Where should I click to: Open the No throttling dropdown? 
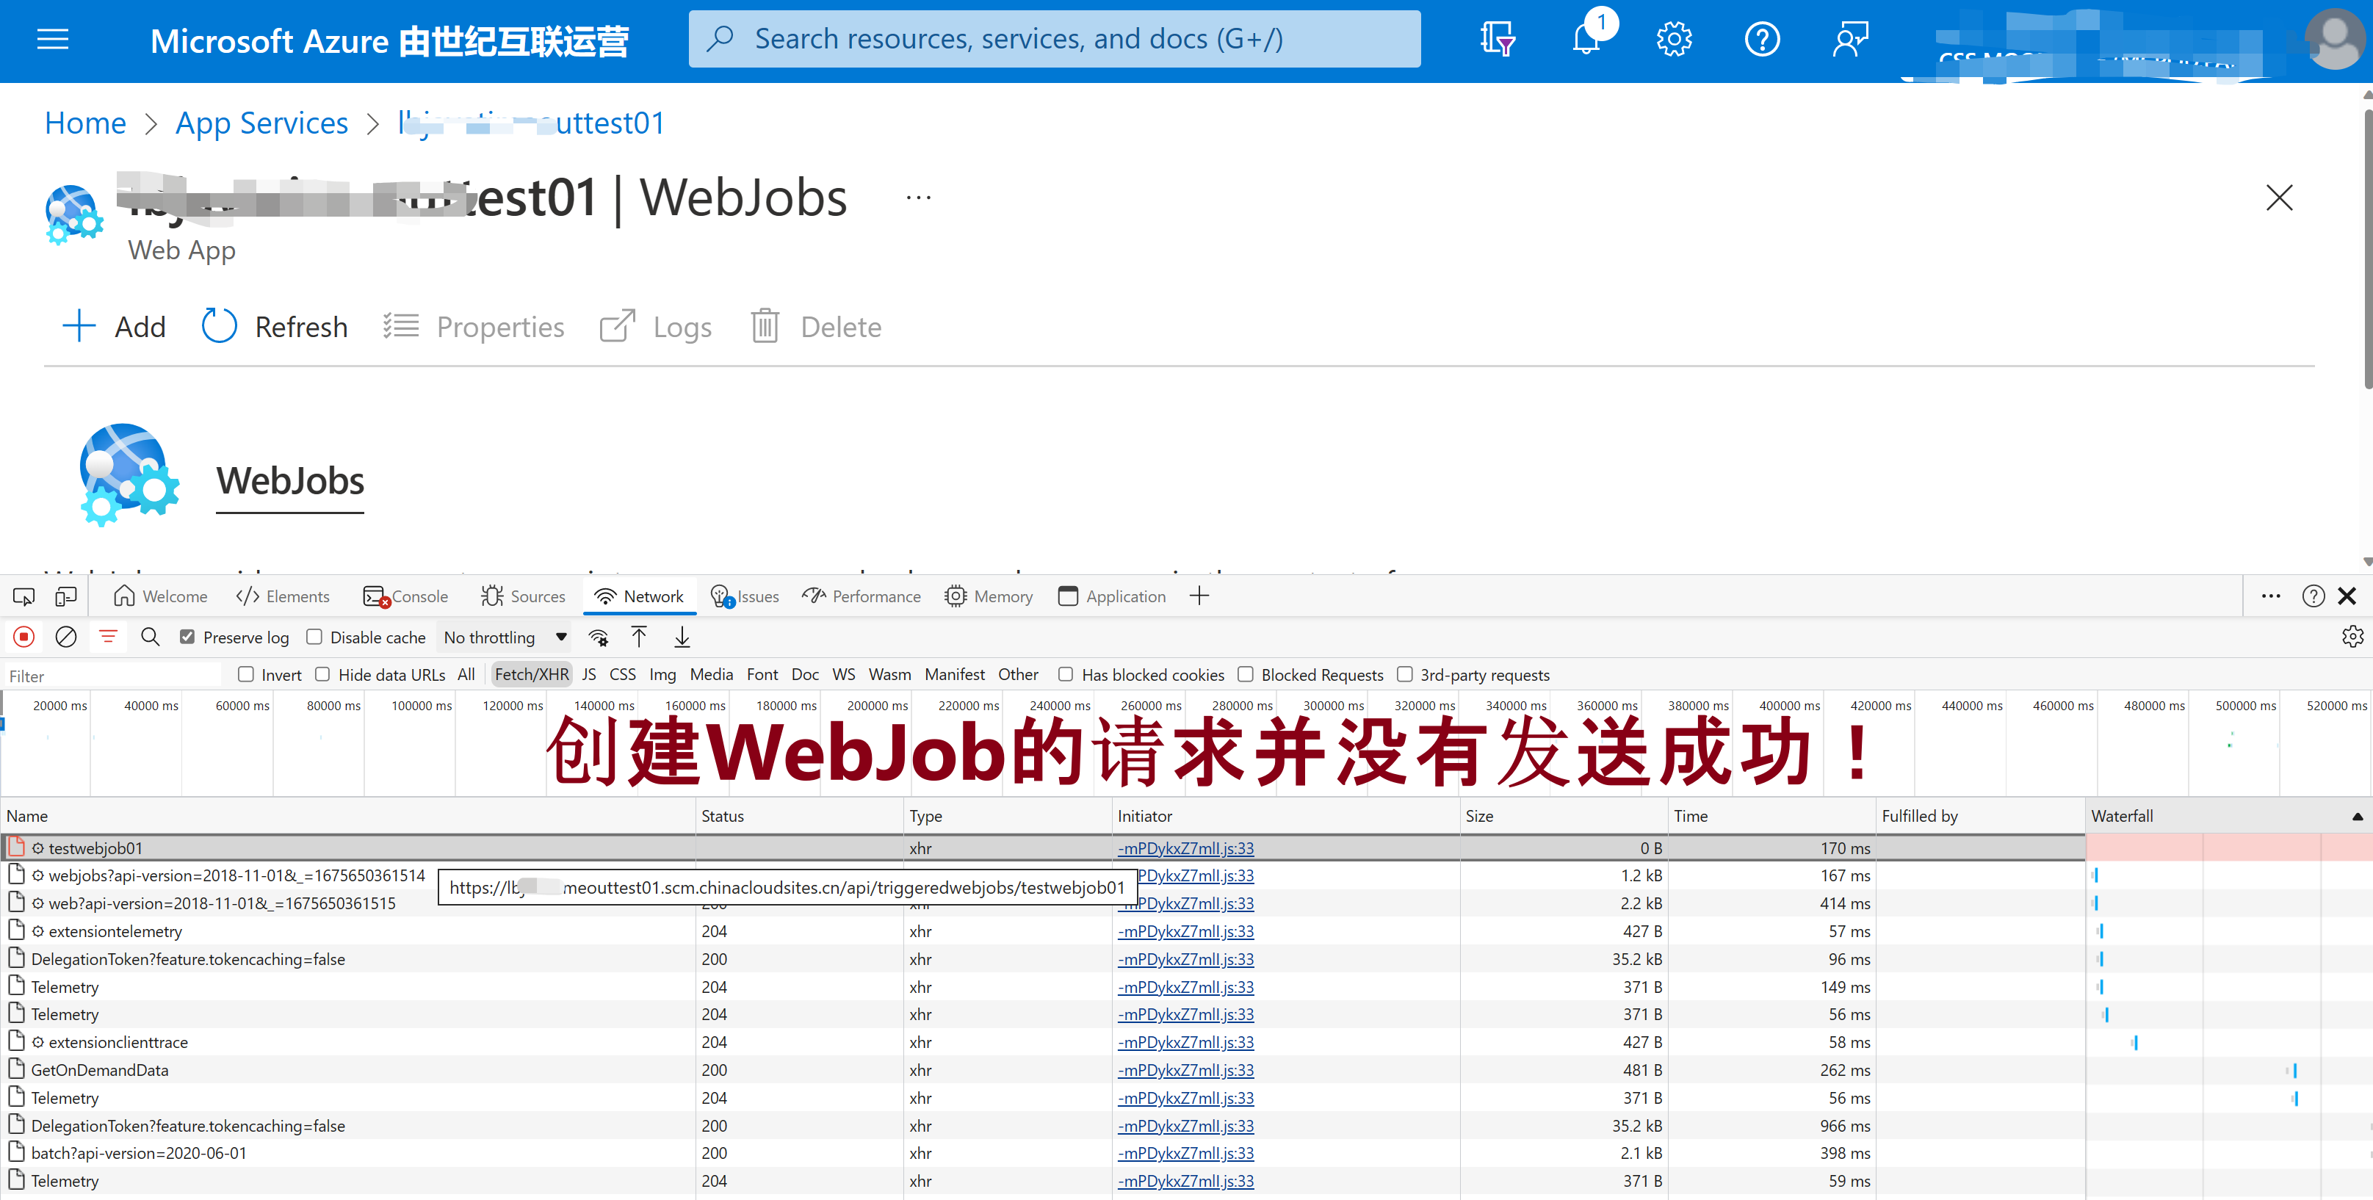tap(505, 637)
